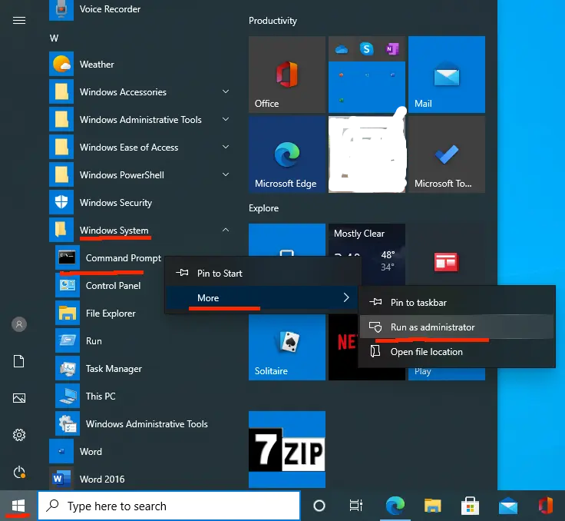Open Mail from taskbar
Screen dimensions: 565x521
[x=508, y=506]
